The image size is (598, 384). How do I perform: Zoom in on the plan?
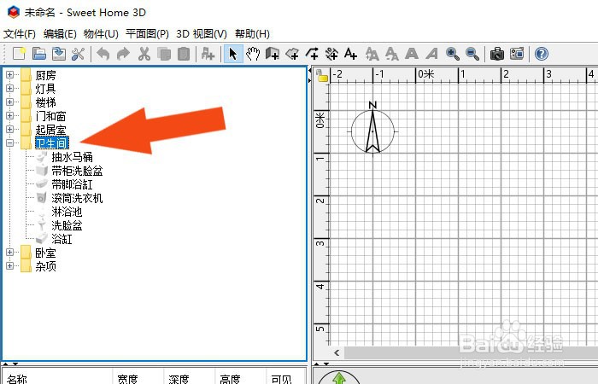point(452,54)
